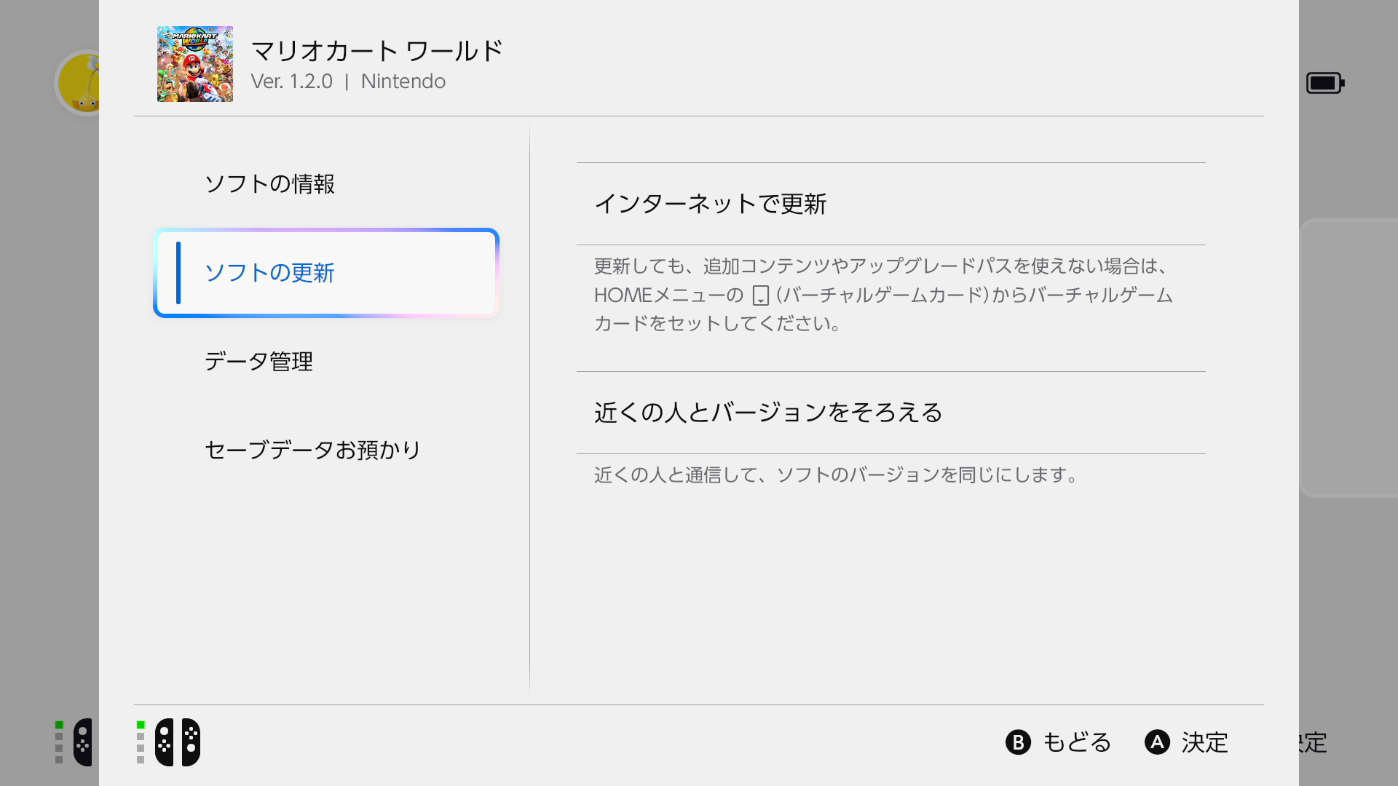Click the Mario Kart World game thumbnail
Image resolution: width=1398 pixels, height=786 pixels.
point(195,64)
